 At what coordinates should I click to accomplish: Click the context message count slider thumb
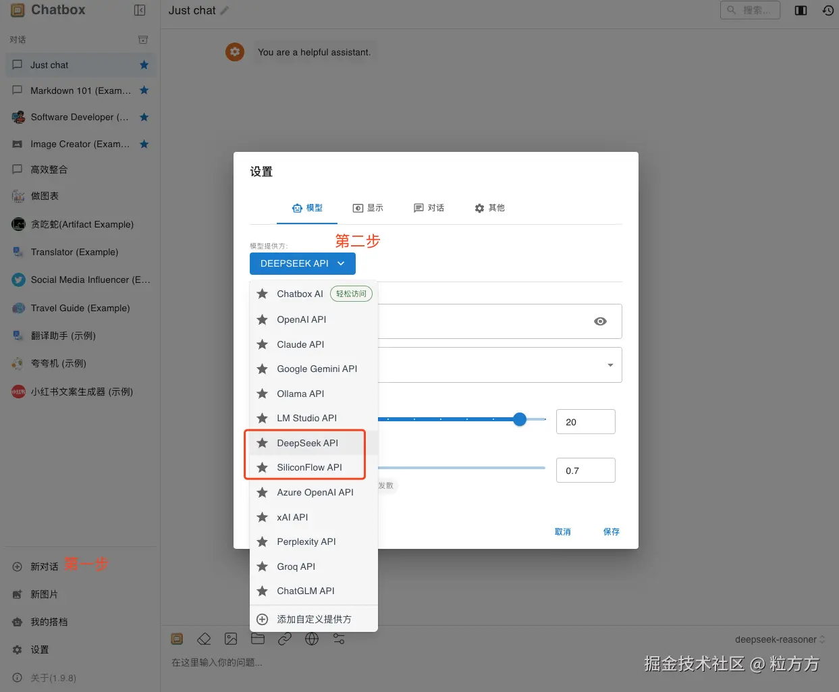(x=519, y=419)
